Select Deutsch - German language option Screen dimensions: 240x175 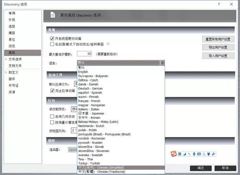click(121, 88)
